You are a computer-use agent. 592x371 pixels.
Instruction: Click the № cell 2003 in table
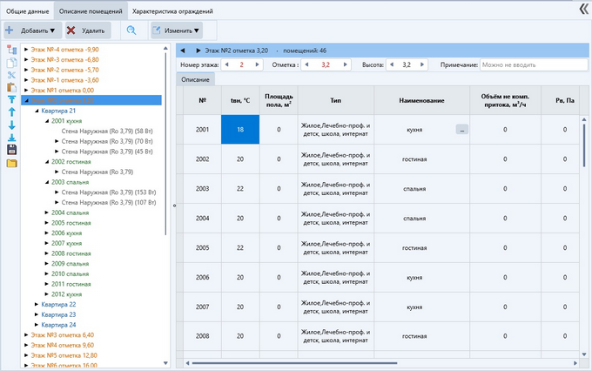[202, 188]
